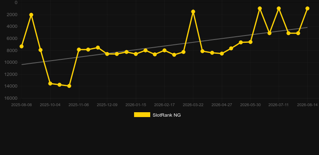This screenshot has width=319, height=155.
Task: Select the data point above 2026-02-17
Action: 164,50
